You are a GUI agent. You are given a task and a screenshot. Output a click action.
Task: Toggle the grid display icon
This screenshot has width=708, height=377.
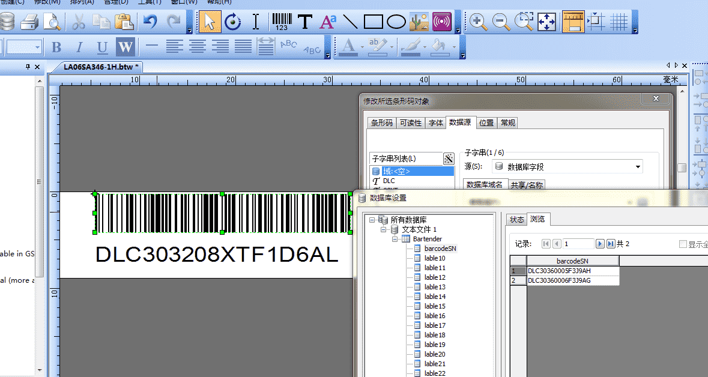[619, 21]
